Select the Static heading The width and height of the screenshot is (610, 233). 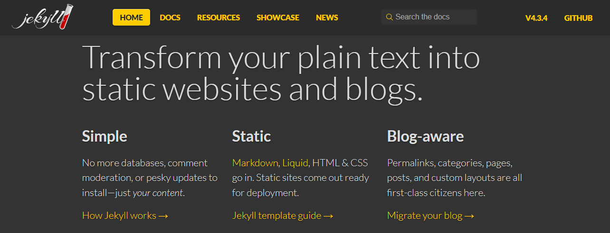coord(251,136)
